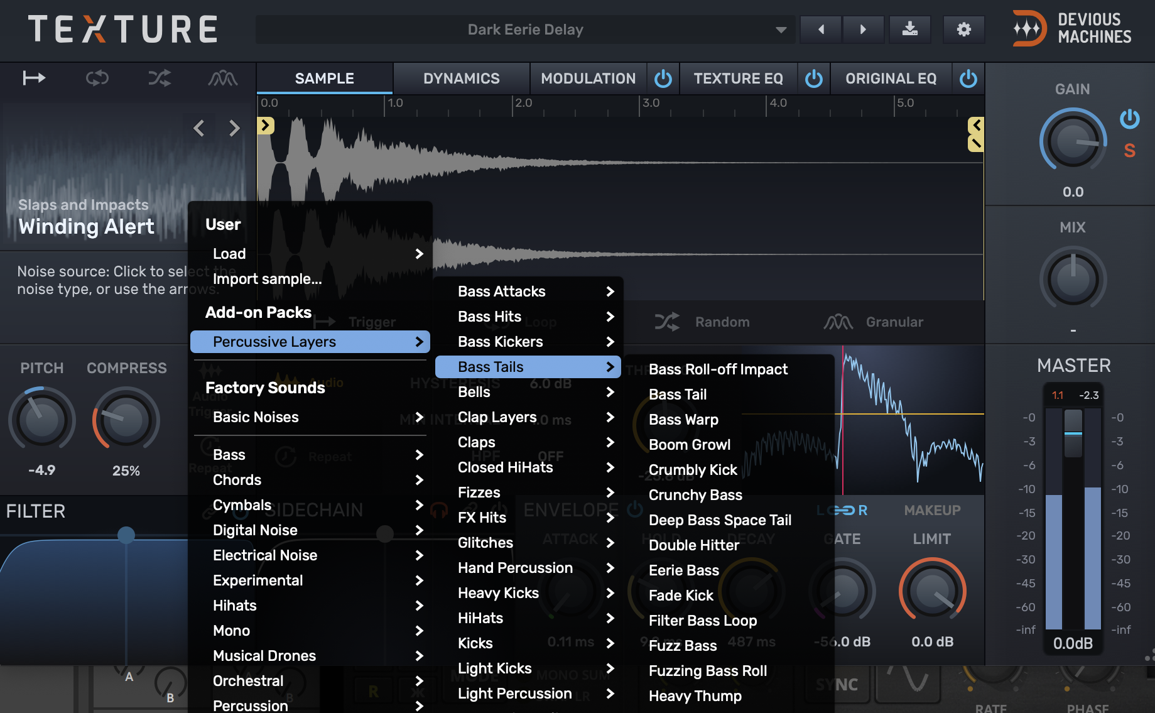Select the Loop mode icon
The width and height of the screenshot is (1155, 713).
(x=97, y=78)
